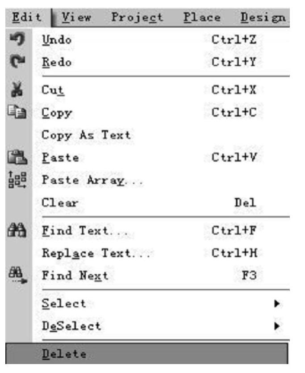305x373 pixels.
Task: Expand the DeSelect submenu arrow
Action: click(x=277, y=326)
